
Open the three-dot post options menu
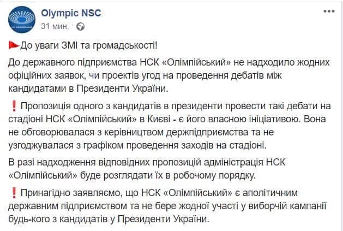click(329, 11)
